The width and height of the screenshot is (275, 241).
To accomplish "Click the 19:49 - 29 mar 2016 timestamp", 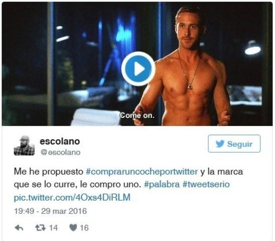I will 50,211.
